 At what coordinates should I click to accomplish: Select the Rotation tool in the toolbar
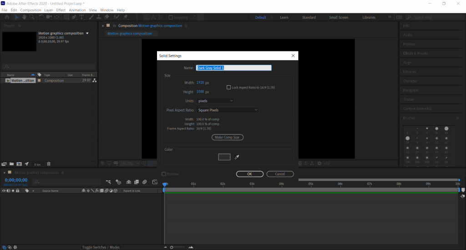41,17
